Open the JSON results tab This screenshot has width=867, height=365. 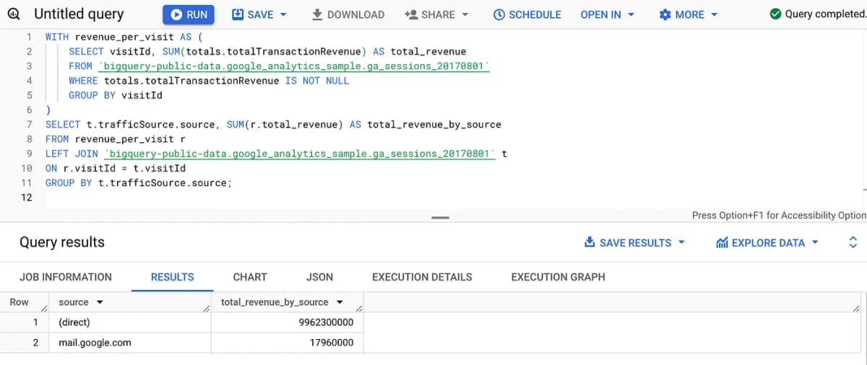(x=319, y=277)
